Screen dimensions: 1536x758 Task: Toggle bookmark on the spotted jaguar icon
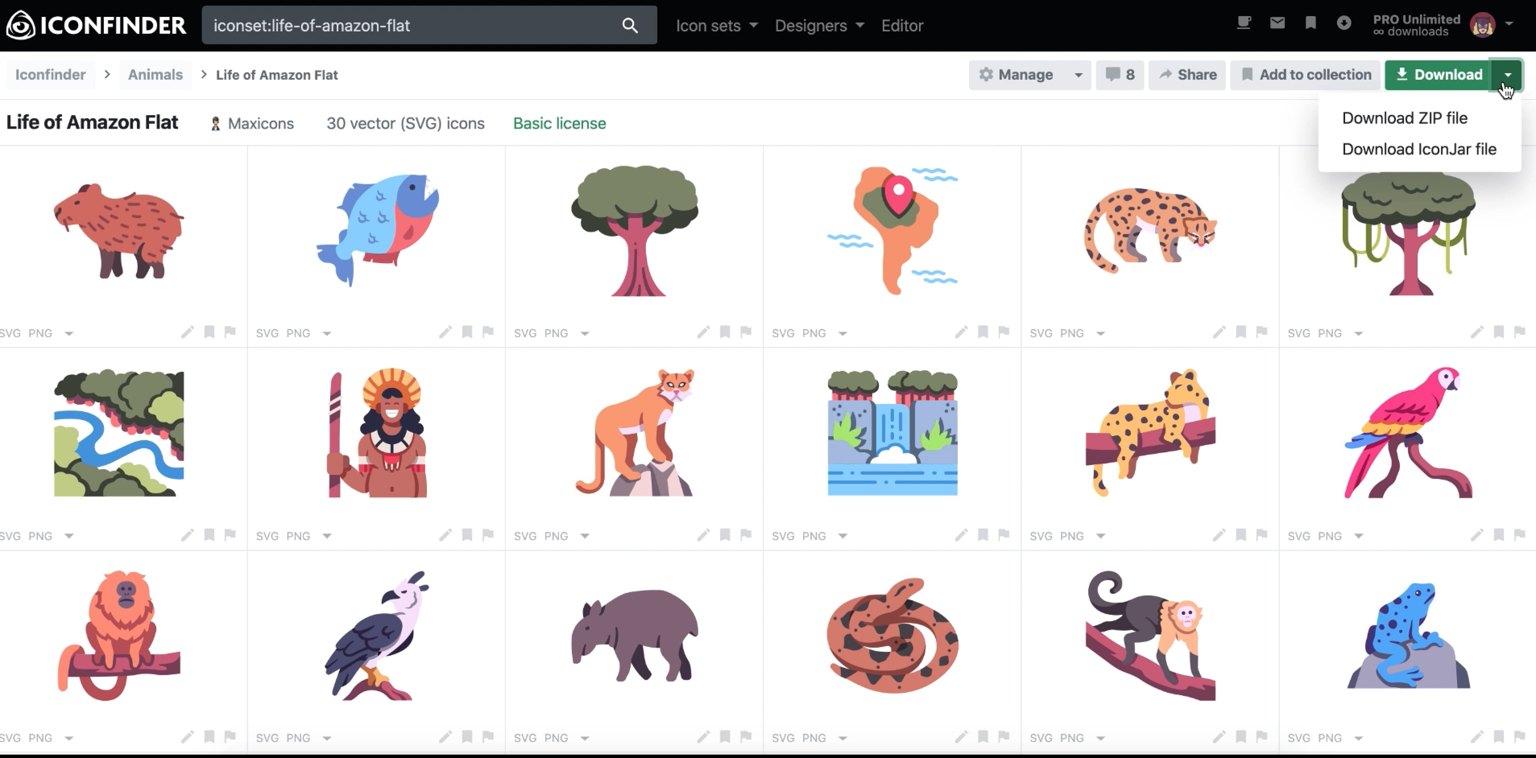1241,332
